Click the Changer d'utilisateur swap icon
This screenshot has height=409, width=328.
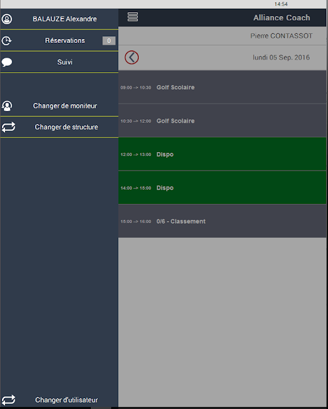8,400
